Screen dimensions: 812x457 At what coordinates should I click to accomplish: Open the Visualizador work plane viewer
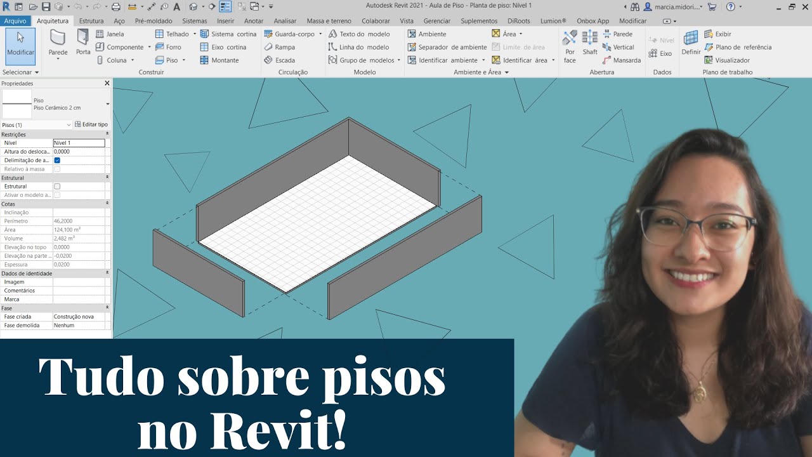[x=727, y=60]
